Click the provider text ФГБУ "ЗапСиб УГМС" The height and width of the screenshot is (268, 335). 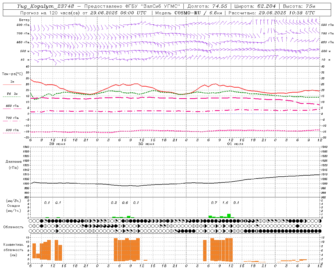coord(153,6)
